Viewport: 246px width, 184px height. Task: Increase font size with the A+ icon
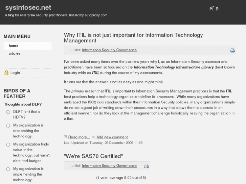(x=211, y=8)
